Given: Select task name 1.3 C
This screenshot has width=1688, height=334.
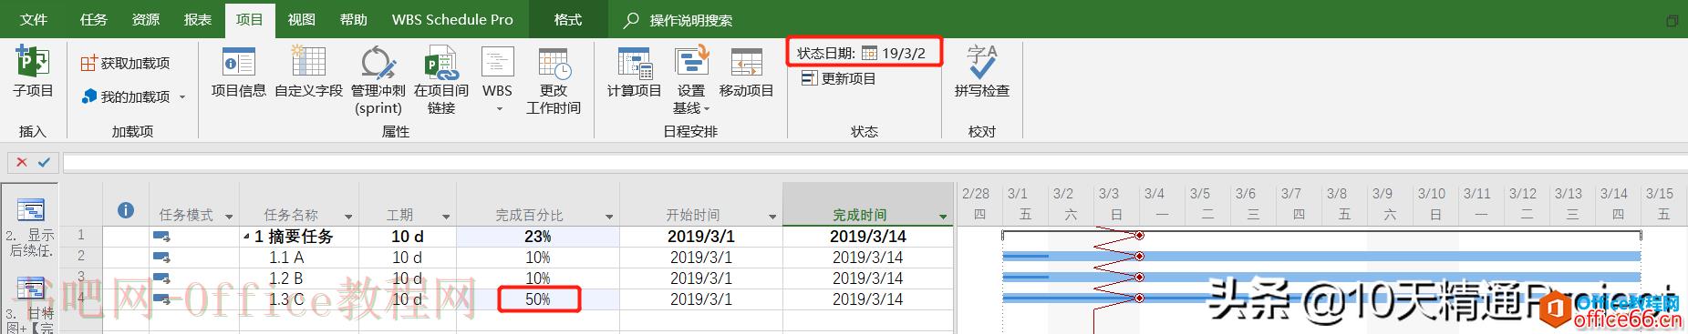Looking at the screenshot, I should click(286, 299).
